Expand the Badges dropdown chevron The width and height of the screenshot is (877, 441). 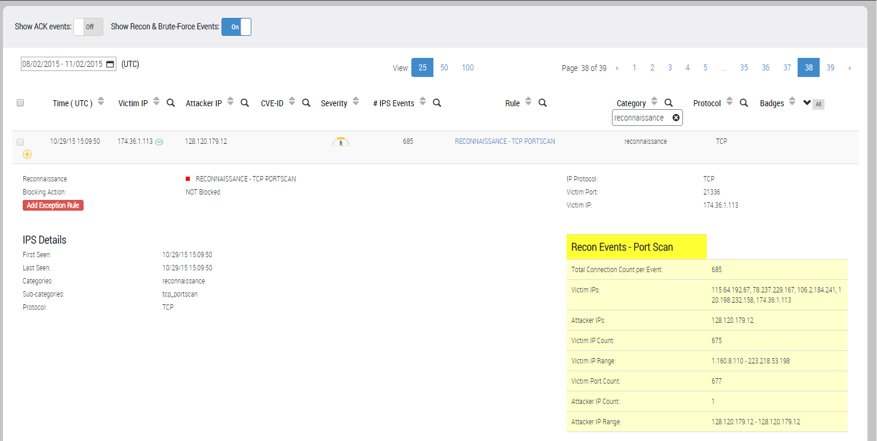pos(807,103)
